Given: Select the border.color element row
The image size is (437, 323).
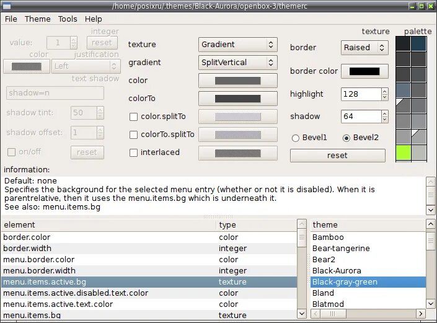Looking at the screenshot, I should pyautogui.click(x=149, y=237).
